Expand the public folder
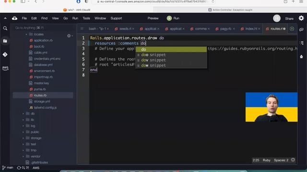 pyautogui.click(x=23, y=132)
